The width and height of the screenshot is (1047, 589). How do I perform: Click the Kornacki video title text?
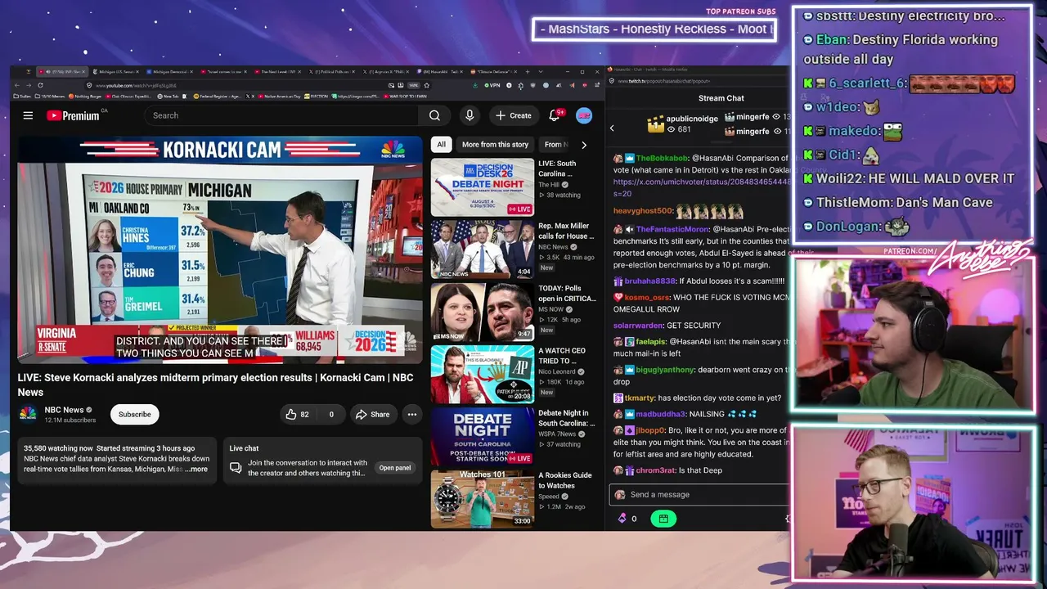[x=215, y=384]
